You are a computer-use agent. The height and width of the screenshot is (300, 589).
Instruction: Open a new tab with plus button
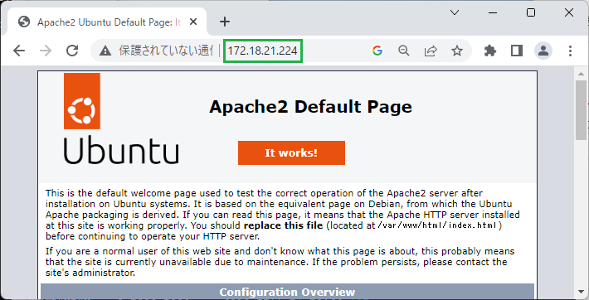coord(225,22)
